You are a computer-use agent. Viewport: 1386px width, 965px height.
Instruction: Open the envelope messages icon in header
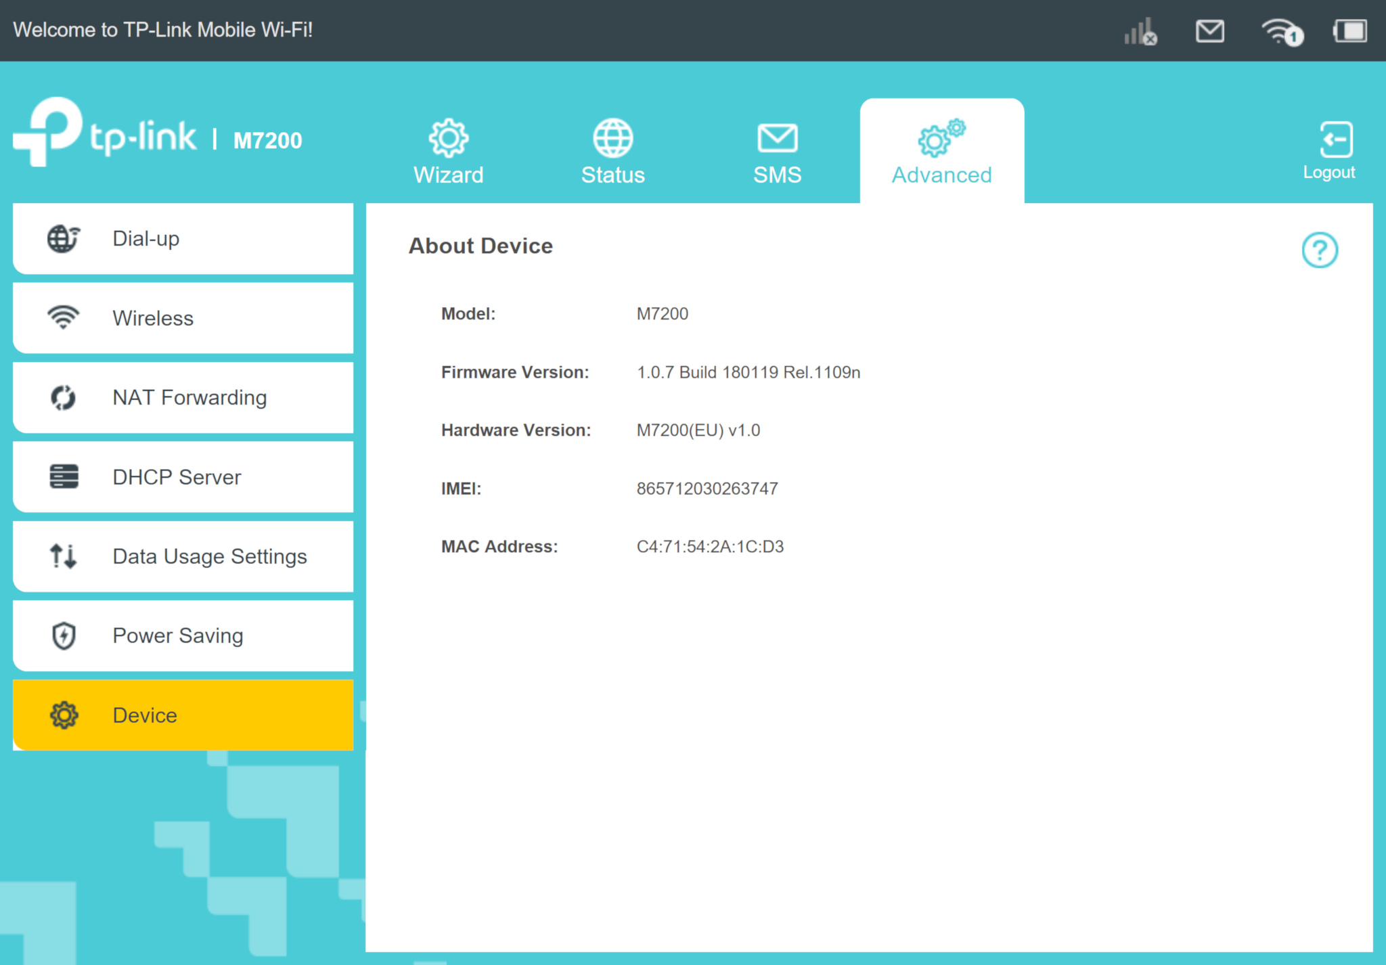click(1209, 31)
